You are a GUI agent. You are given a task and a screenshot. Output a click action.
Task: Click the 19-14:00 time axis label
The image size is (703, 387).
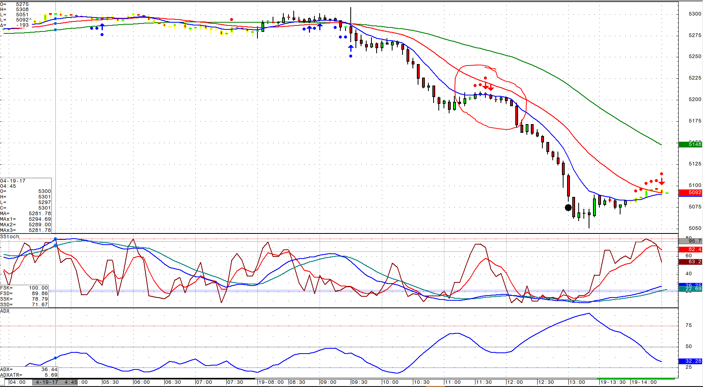pos(644,382)
